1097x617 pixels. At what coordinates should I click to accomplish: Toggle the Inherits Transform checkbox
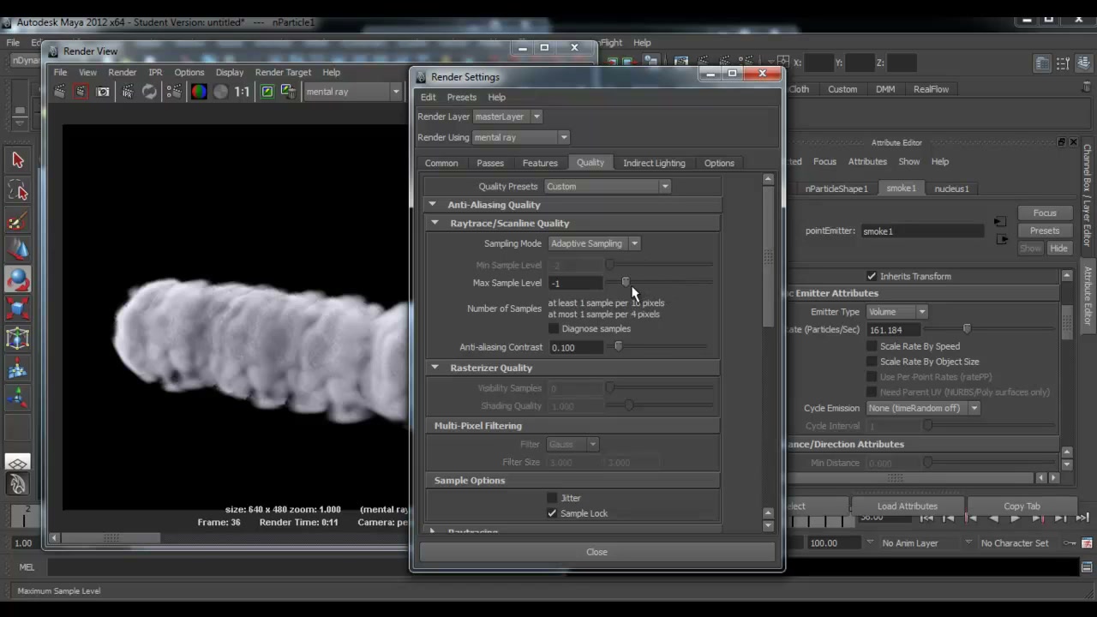click(x=872, y=276)
